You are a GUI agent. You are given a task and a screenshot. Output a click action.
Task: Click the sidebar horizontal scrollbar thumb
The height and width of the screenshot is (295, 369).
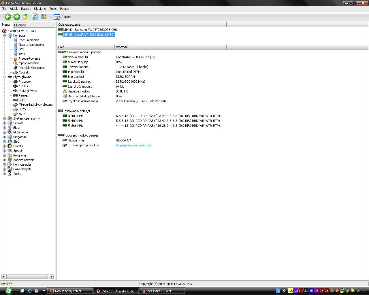click(27, 277)
